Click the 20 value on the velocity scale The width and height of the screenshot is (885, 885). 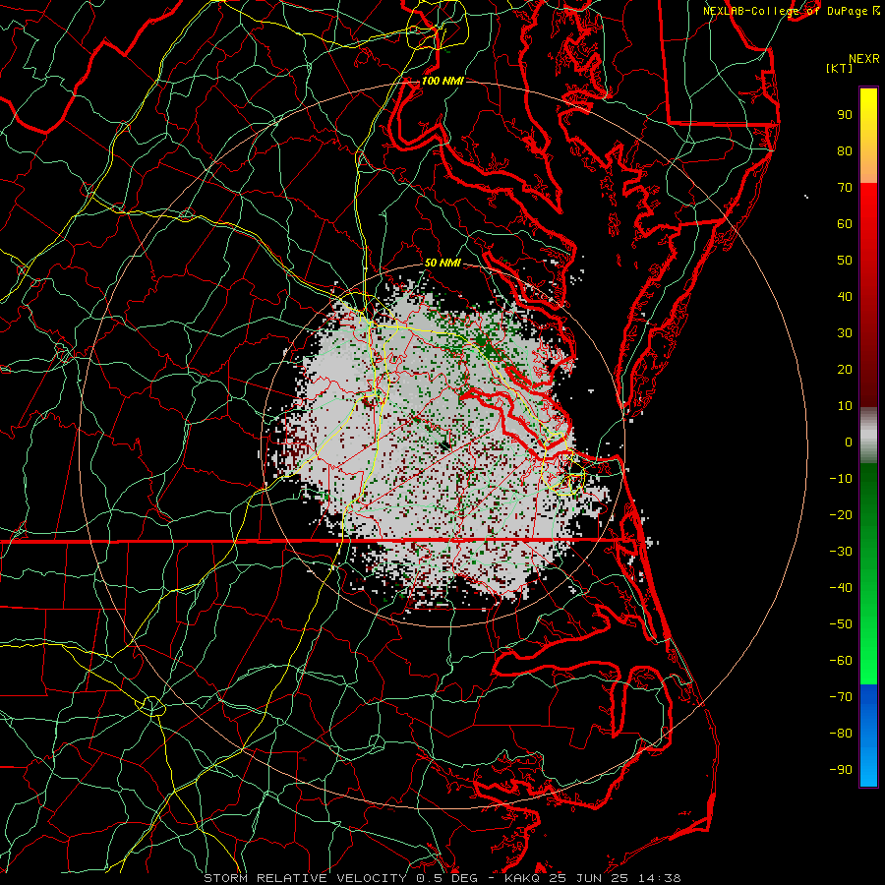coord(845,370)
